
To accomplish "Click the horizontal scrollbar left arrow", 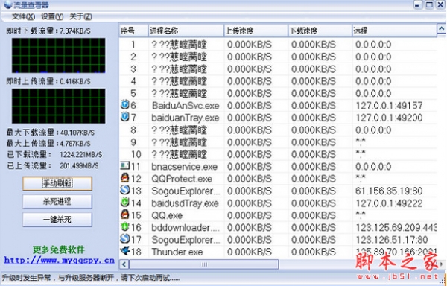I will (x=124, y=264).
